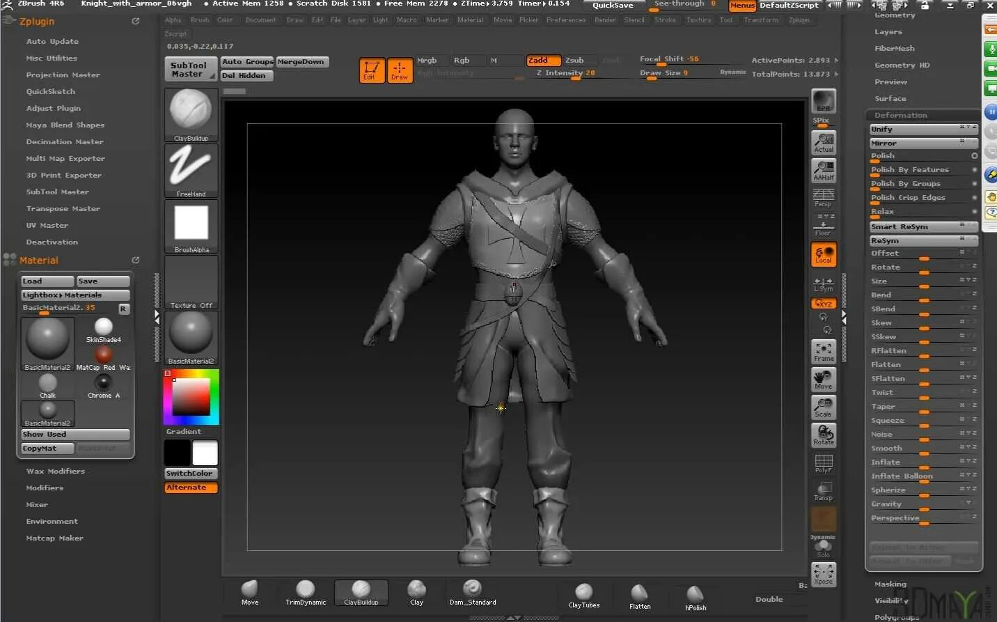Pick the Move brush in bottom shelf
Screen dimensions: 997x622
pos(250,593)
